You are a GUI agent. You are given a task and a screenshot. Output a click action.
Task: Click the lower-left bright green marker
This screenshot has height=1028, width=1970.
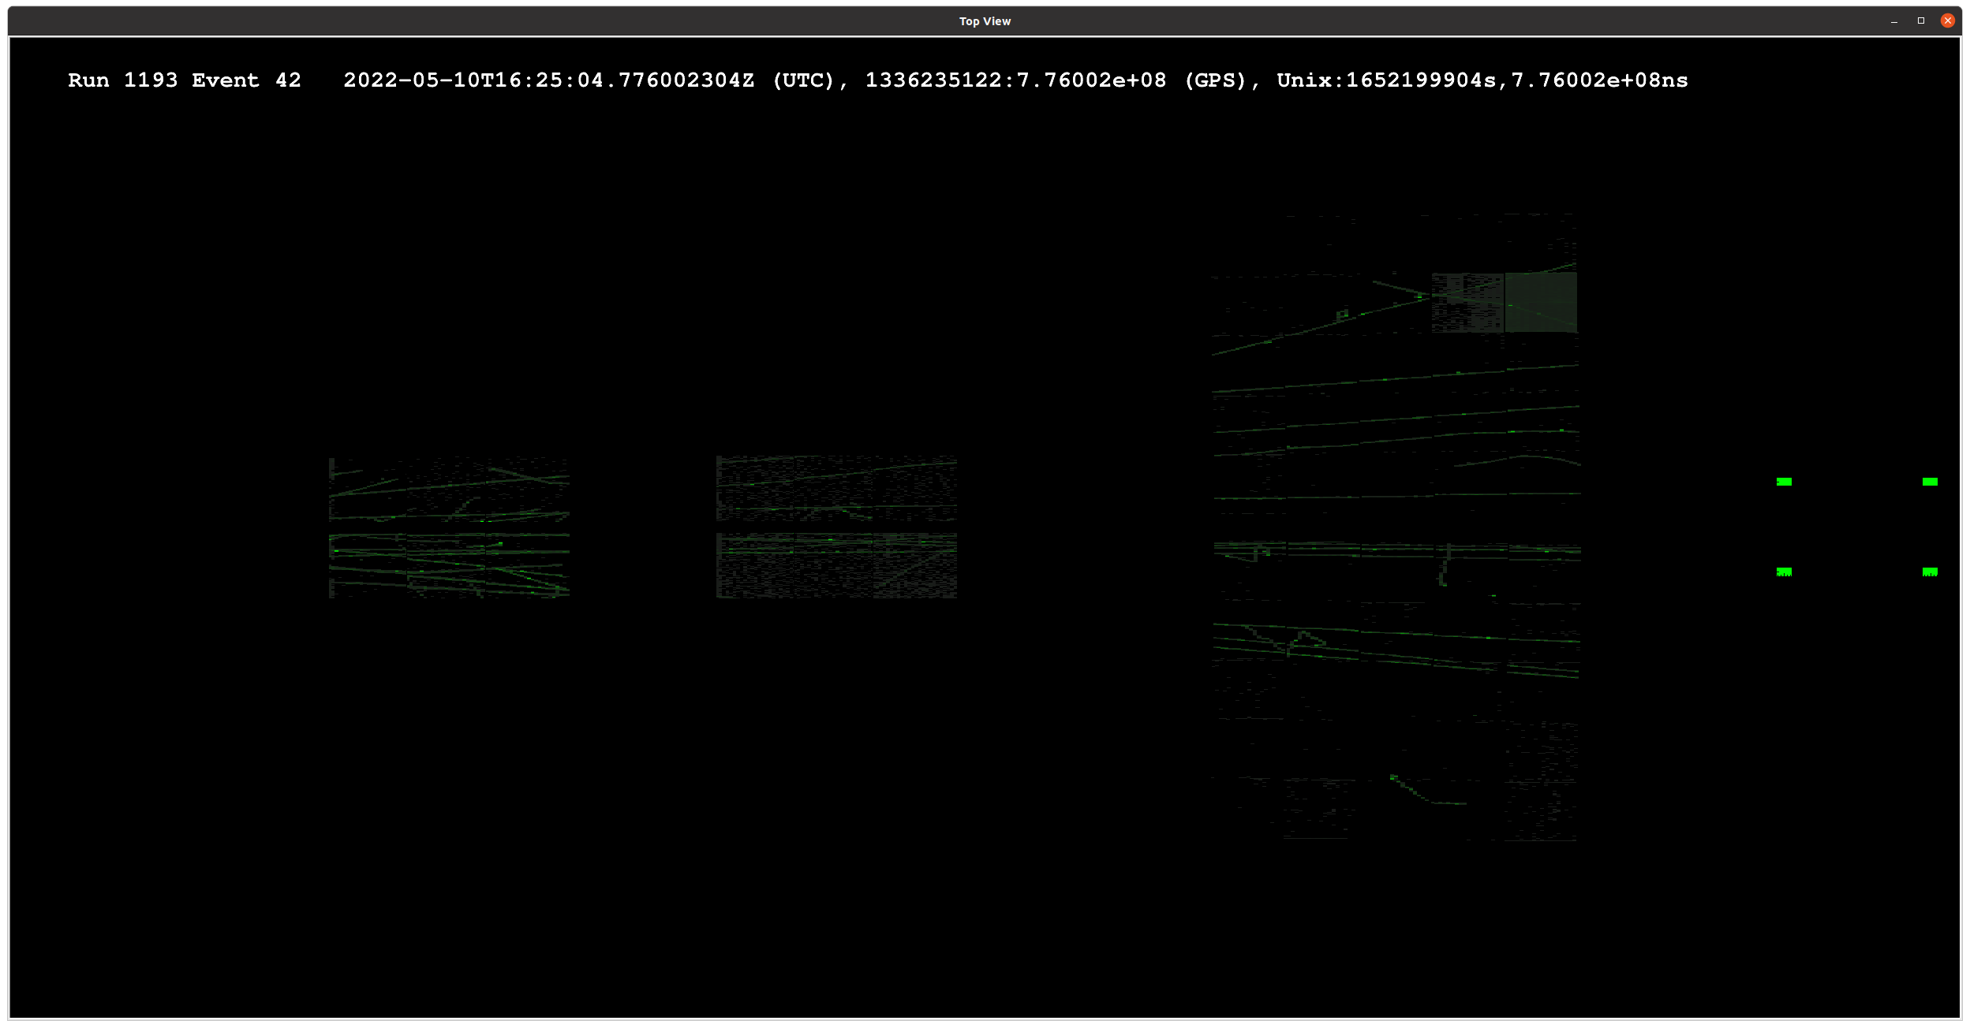coord(1784,572)
